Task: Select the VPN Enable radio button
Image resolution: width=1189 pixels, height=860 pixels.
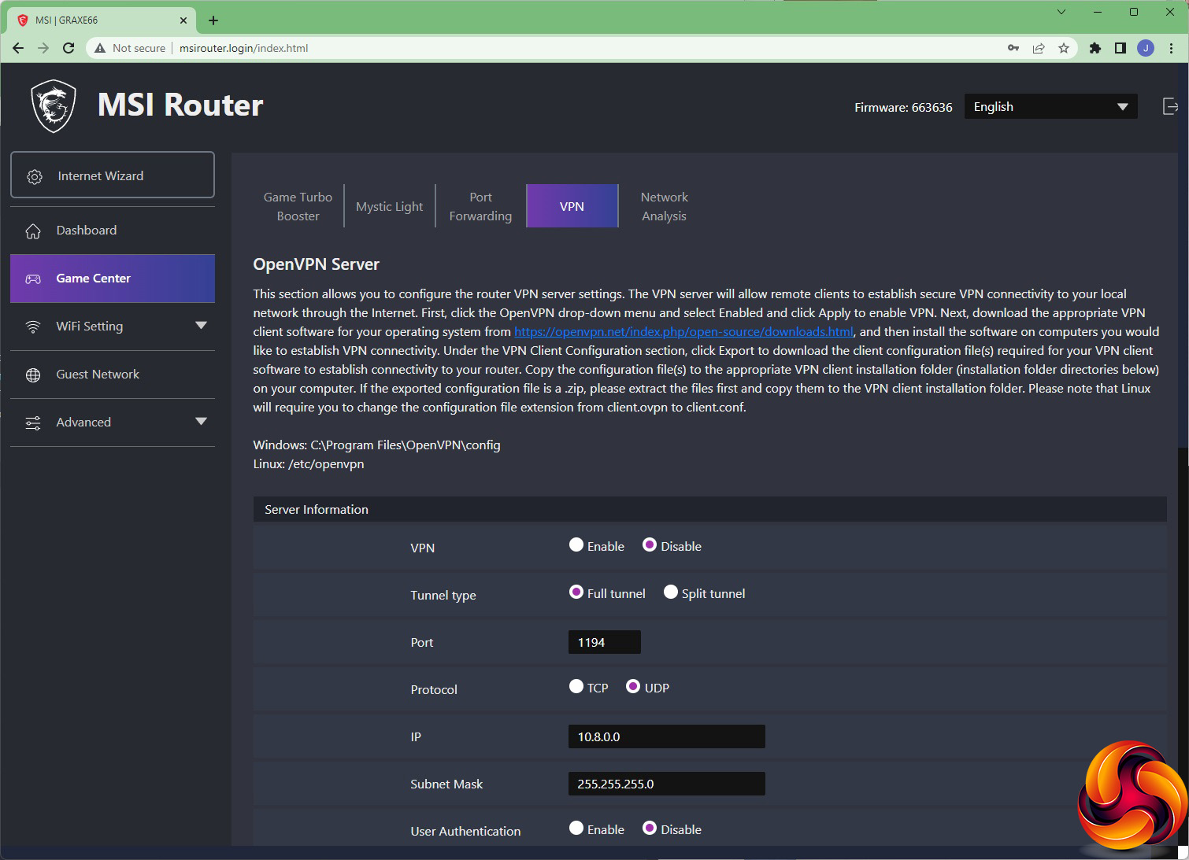Action: (x=576, y=544)
